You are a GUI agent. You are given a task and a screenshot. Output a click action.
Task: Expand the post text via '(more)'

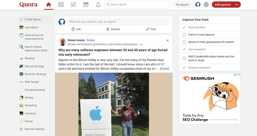[x=164, y=69]
